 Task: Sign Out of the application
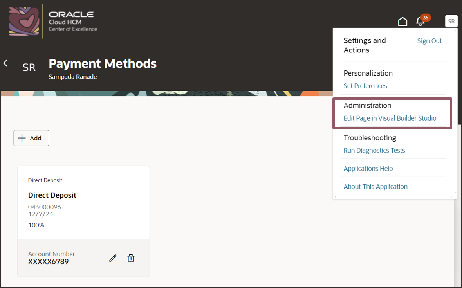click(429, 41)
